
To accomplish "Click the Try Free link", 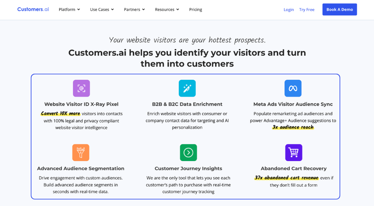I will [x=307, y=10].
